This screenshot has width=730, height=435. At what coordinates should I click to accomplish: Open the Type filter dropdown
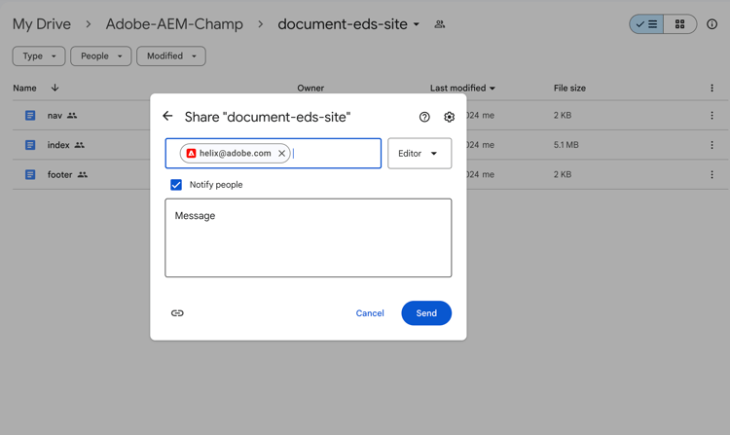point(39,55)
